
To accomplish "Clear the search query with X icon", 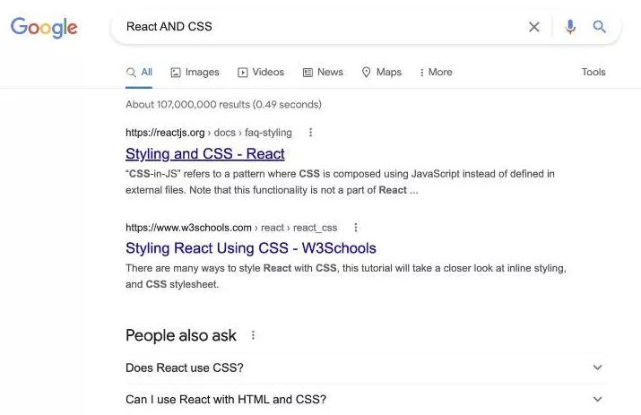I will (534, 27).
